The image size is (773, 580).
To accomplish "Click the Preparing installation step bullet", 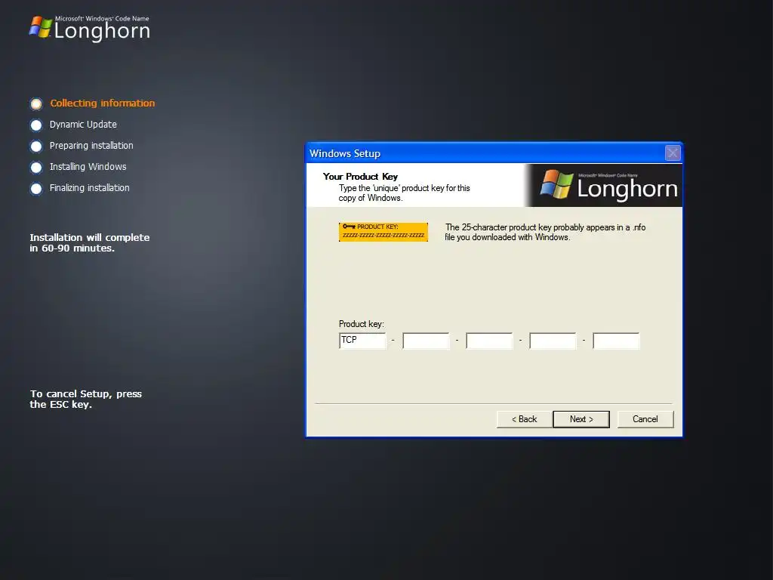I will tap(36, 147).
